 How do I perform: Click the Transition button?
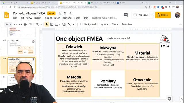pos(127,24)
